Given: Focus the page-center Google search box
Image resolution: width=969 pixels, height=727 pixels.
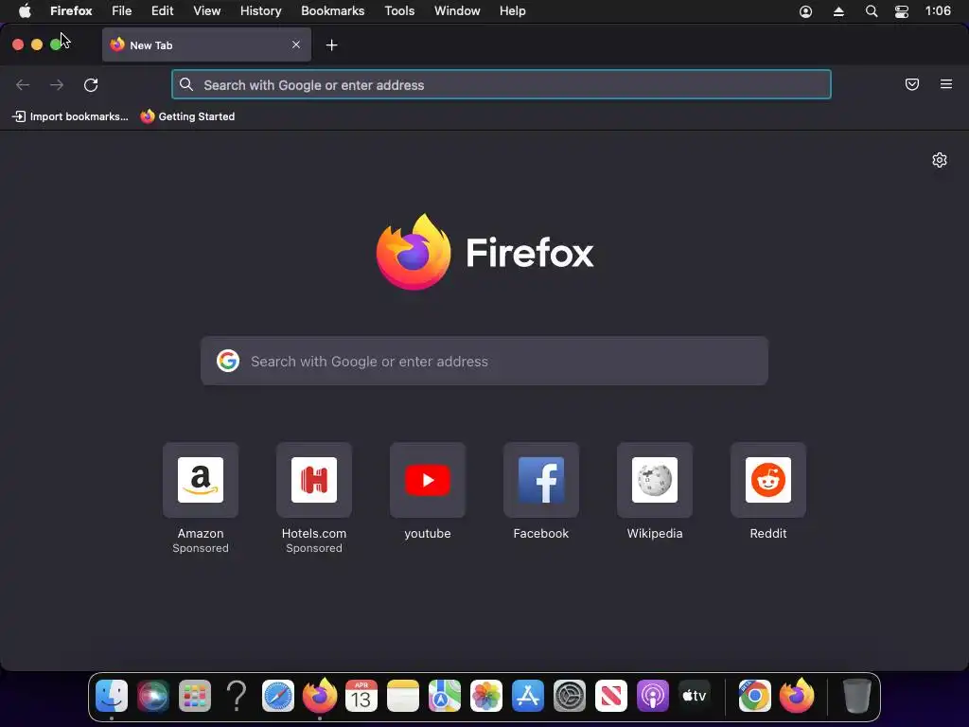Looking at the screenshot, I should point(484,361).
